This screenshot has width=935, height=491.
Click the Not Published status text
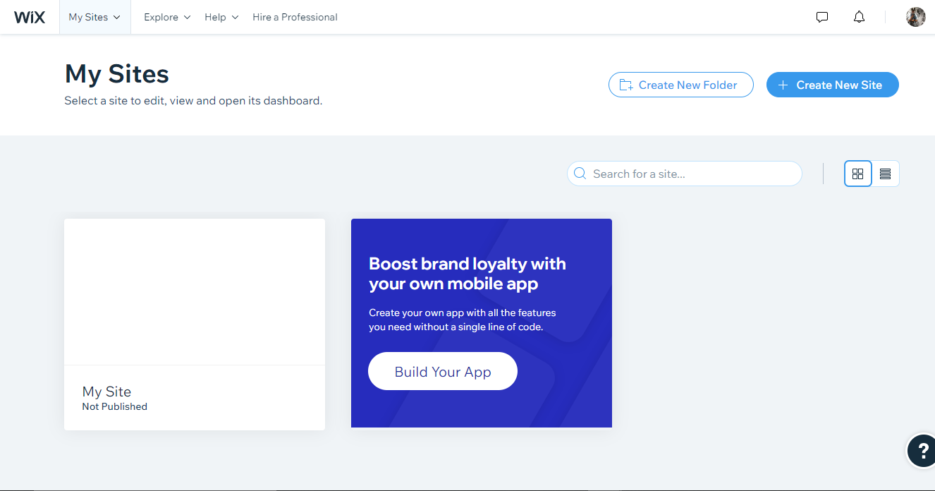coord(115,406)
